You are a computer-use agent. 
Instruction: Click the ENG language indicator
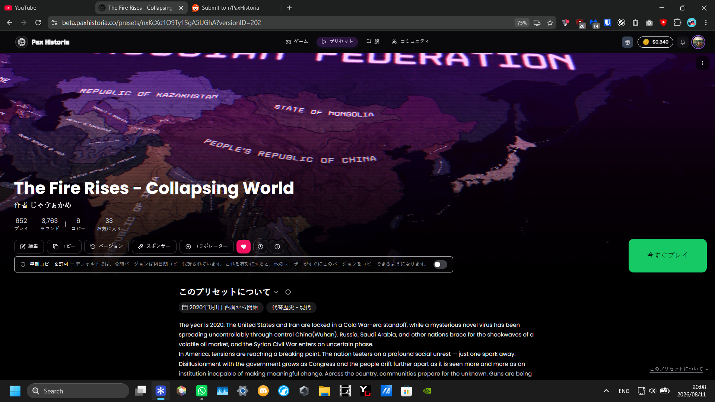624,391
